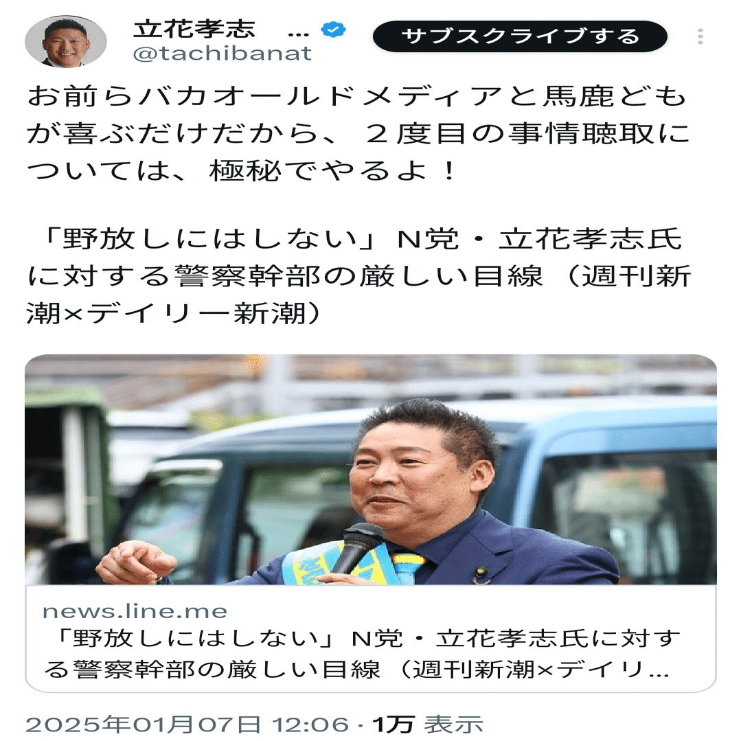Expand truncated name ellipsis beside 立花孝志

(298, 34)
